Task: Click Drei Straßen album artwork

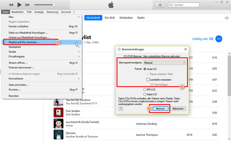Action: (x=58, y=112)
